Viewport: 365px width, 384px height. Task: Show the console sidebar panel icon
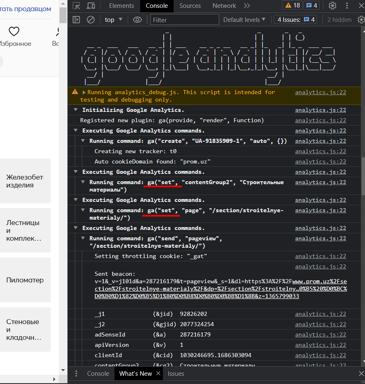(76, 19)
